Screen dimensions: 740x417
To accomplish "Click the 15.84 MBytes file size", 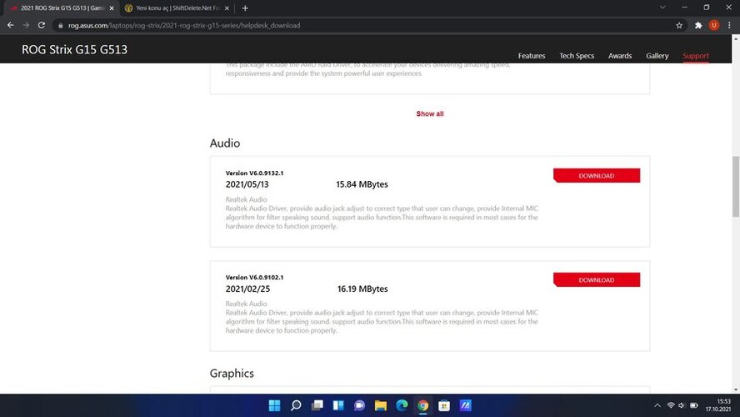I will click(362, 184).
